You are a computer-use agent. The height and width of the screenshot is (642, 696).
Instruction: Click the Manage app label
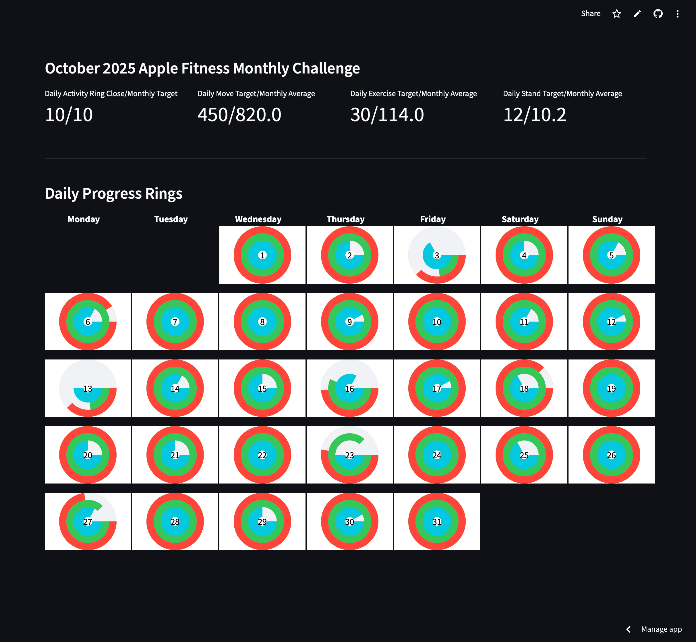tap(661, 629)
